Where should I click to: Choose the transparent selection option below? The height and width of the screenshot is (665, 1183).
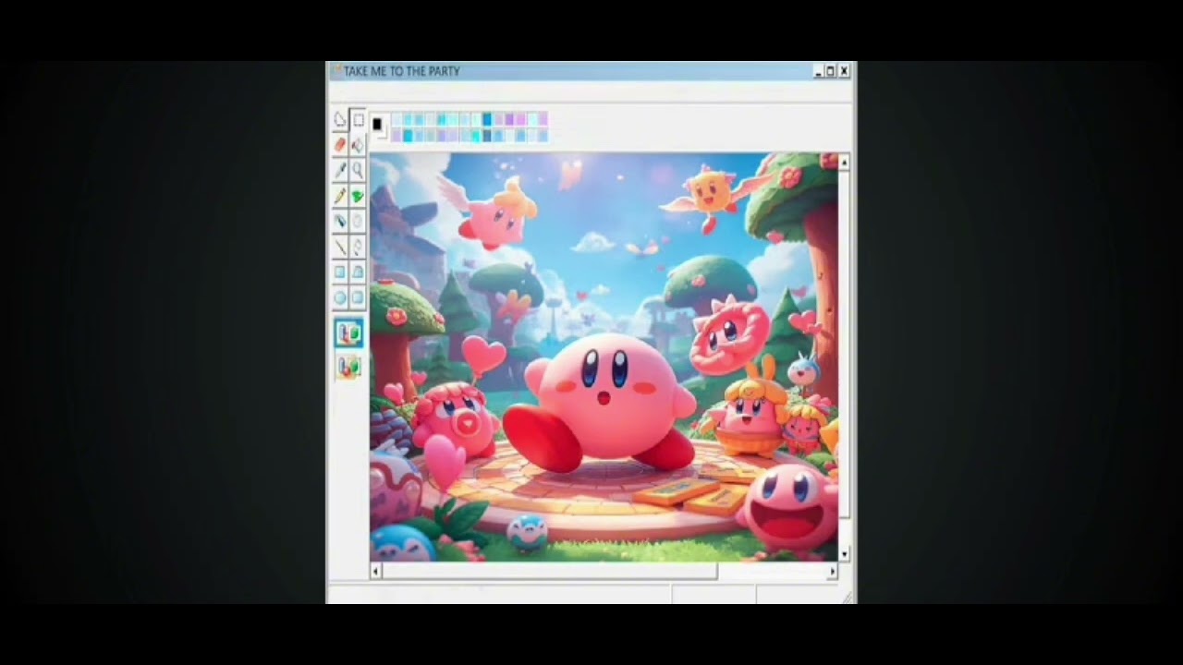pyautogui.click(x=348, y=367)
